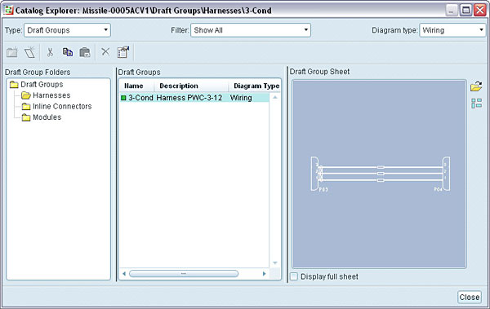The image size is (490, 309).
Task: Click the new draft group icon
Action: [30, 52]
